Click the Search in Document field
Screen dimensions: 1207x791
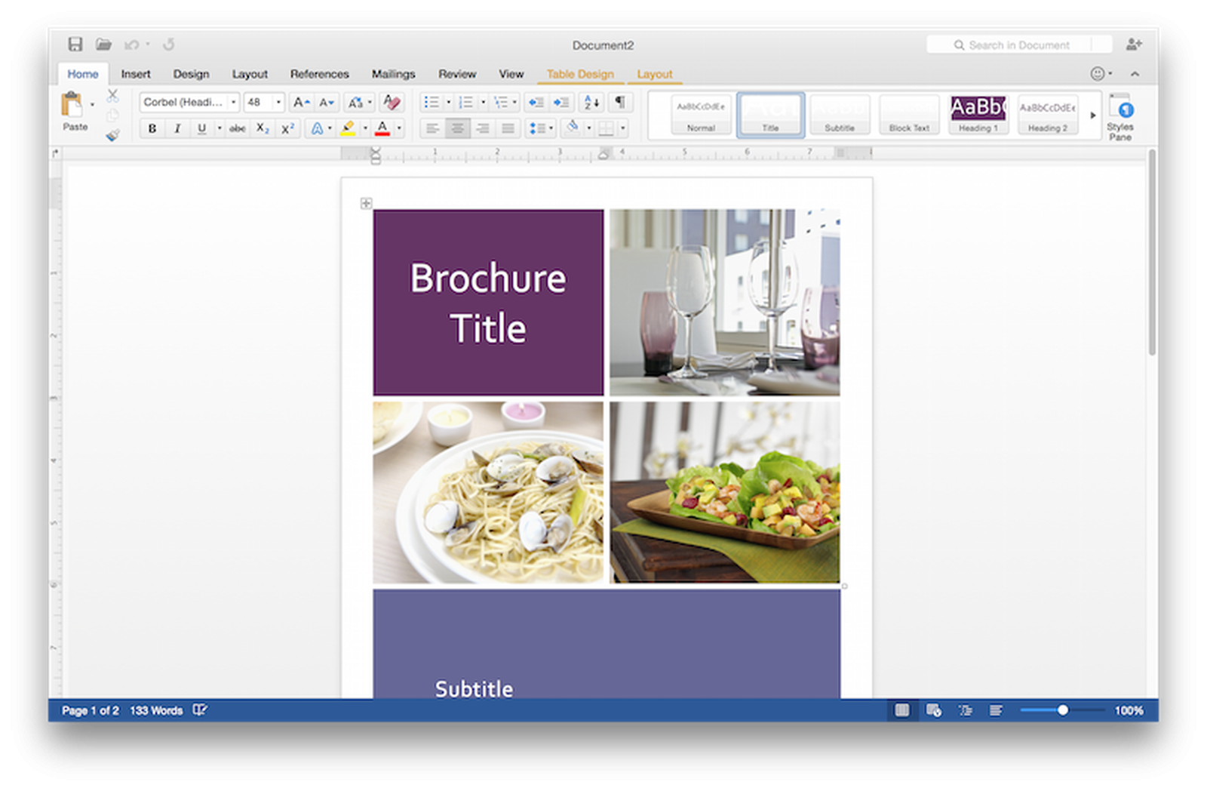point(1018,45)
